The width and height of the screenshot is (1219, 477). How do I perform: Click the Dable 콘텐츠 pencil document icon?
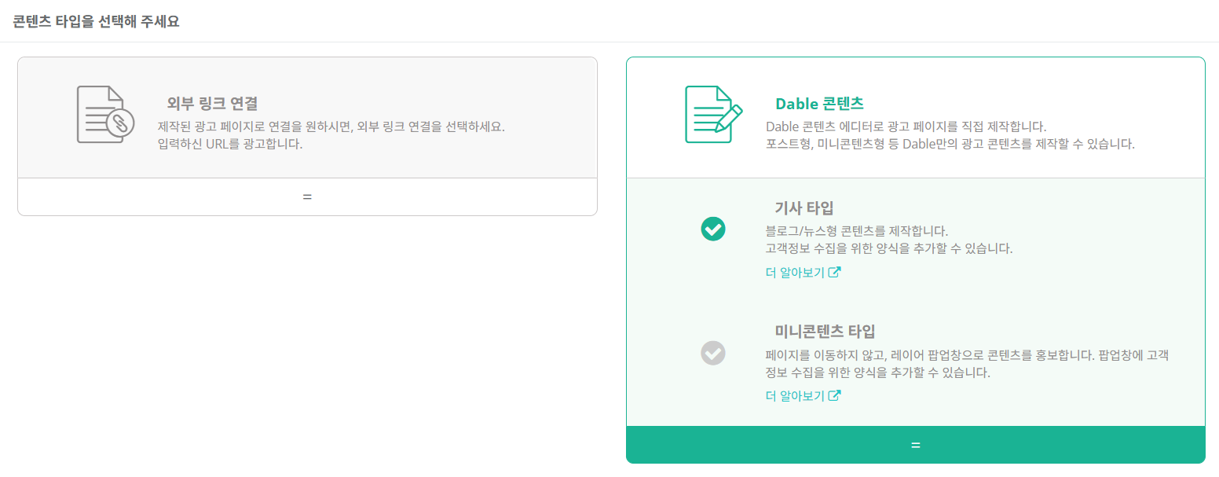click(x=714, y=115)
